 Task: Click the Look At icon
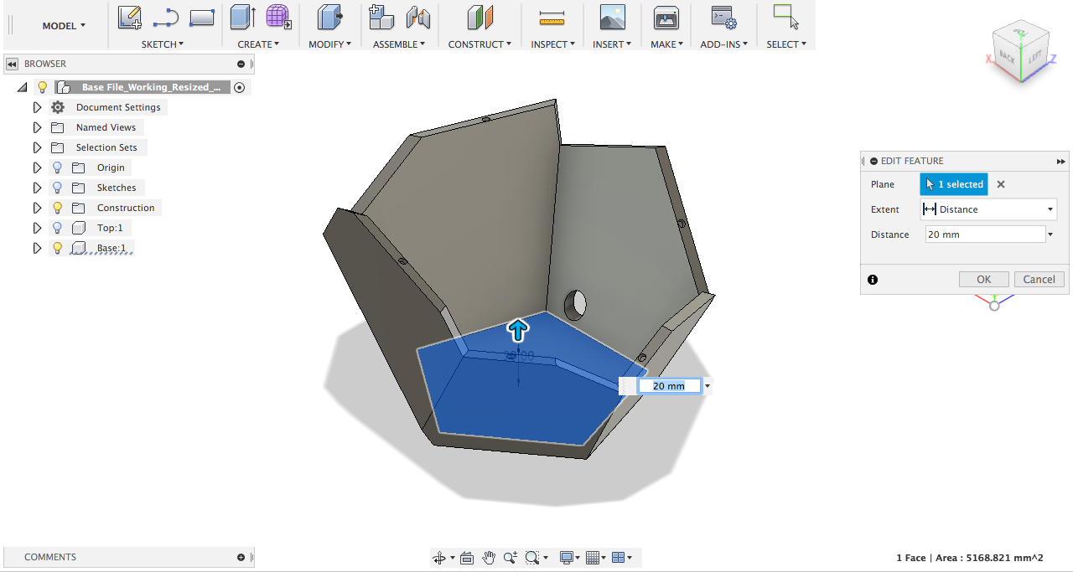point(468,558)
